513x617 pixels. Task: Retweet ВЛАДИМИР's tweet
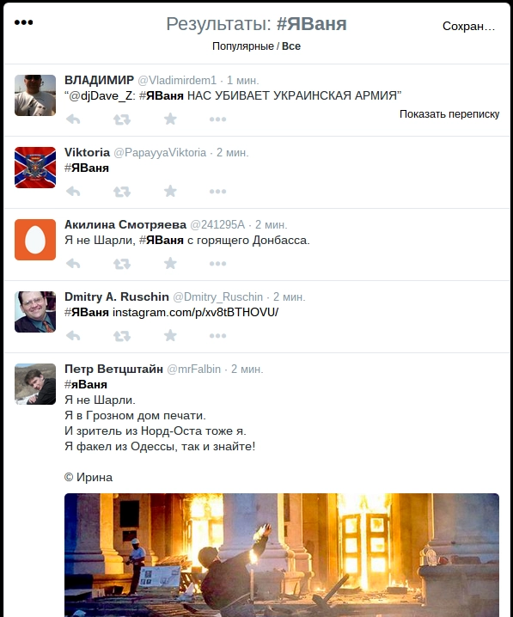(122, 119)
